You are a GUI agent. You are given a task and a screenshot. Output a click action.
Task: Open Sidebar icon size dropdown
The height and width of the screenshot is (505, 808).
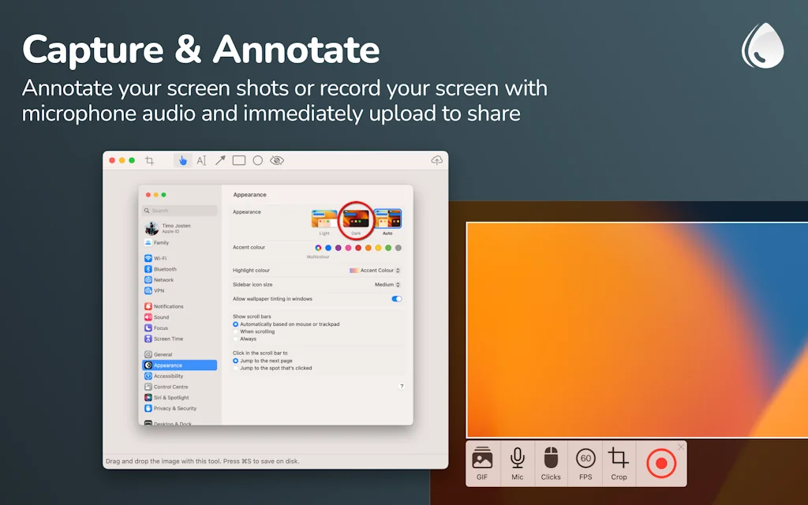(x=387, y=285)
